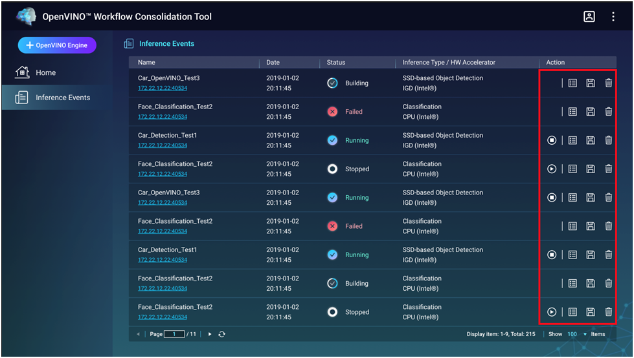The height and width of the screenshot is (358, 634).
Task: Select Inference Events in the sidebar
Action: click(x=62, y=98)
